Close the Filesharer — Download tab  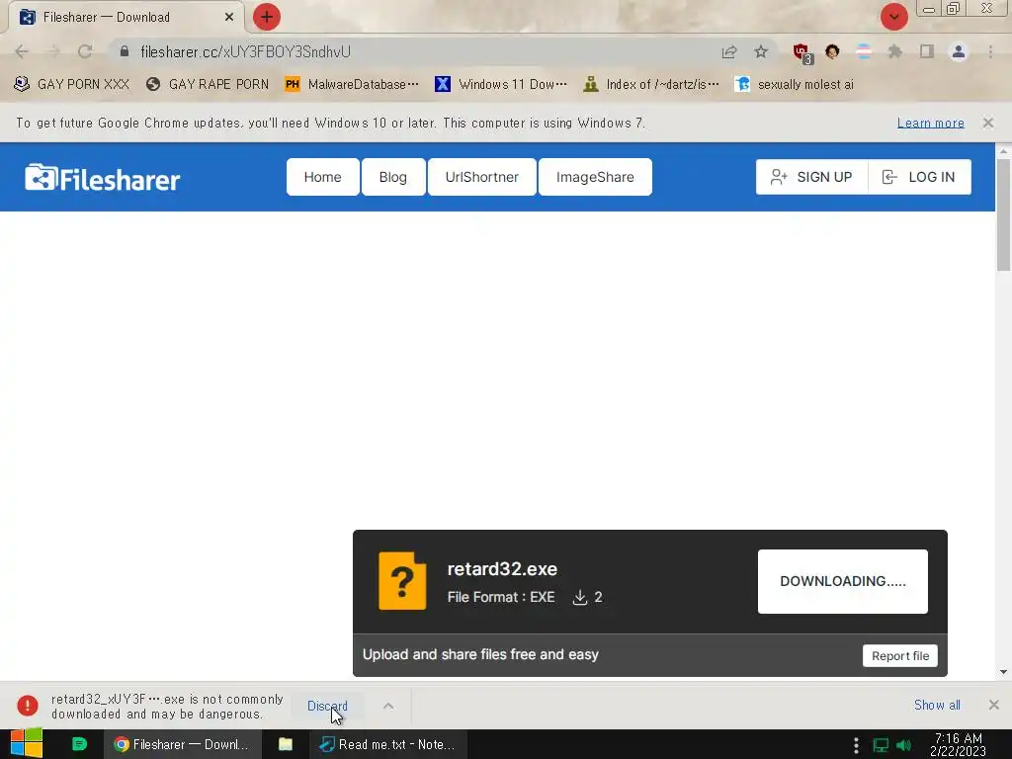tap(229, 17)
